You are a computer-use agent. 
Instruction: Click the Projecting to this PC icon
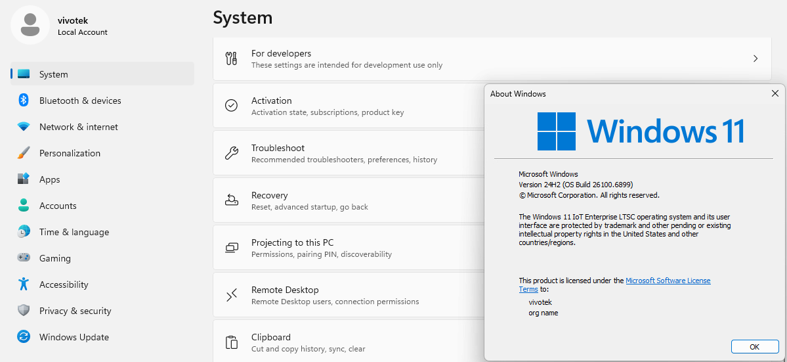click(232, 248)
